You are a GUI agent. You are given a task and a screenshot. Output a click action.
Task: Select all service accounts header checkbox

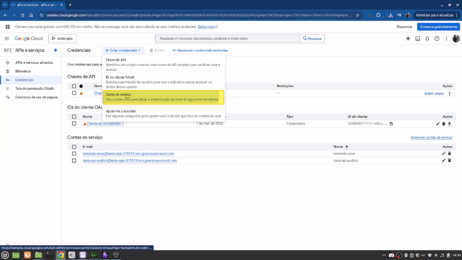point(74,146)
